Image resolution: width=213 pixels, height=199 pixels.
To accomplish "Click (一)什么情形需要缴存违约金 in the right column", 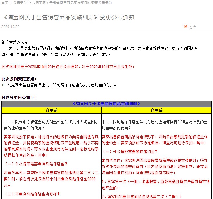I will click(130, 152).
